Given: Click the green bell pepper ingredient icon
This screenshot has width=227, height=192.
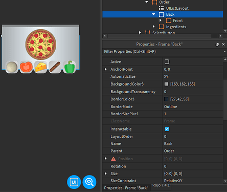Looking at the screenshot, I should point(70,67).
